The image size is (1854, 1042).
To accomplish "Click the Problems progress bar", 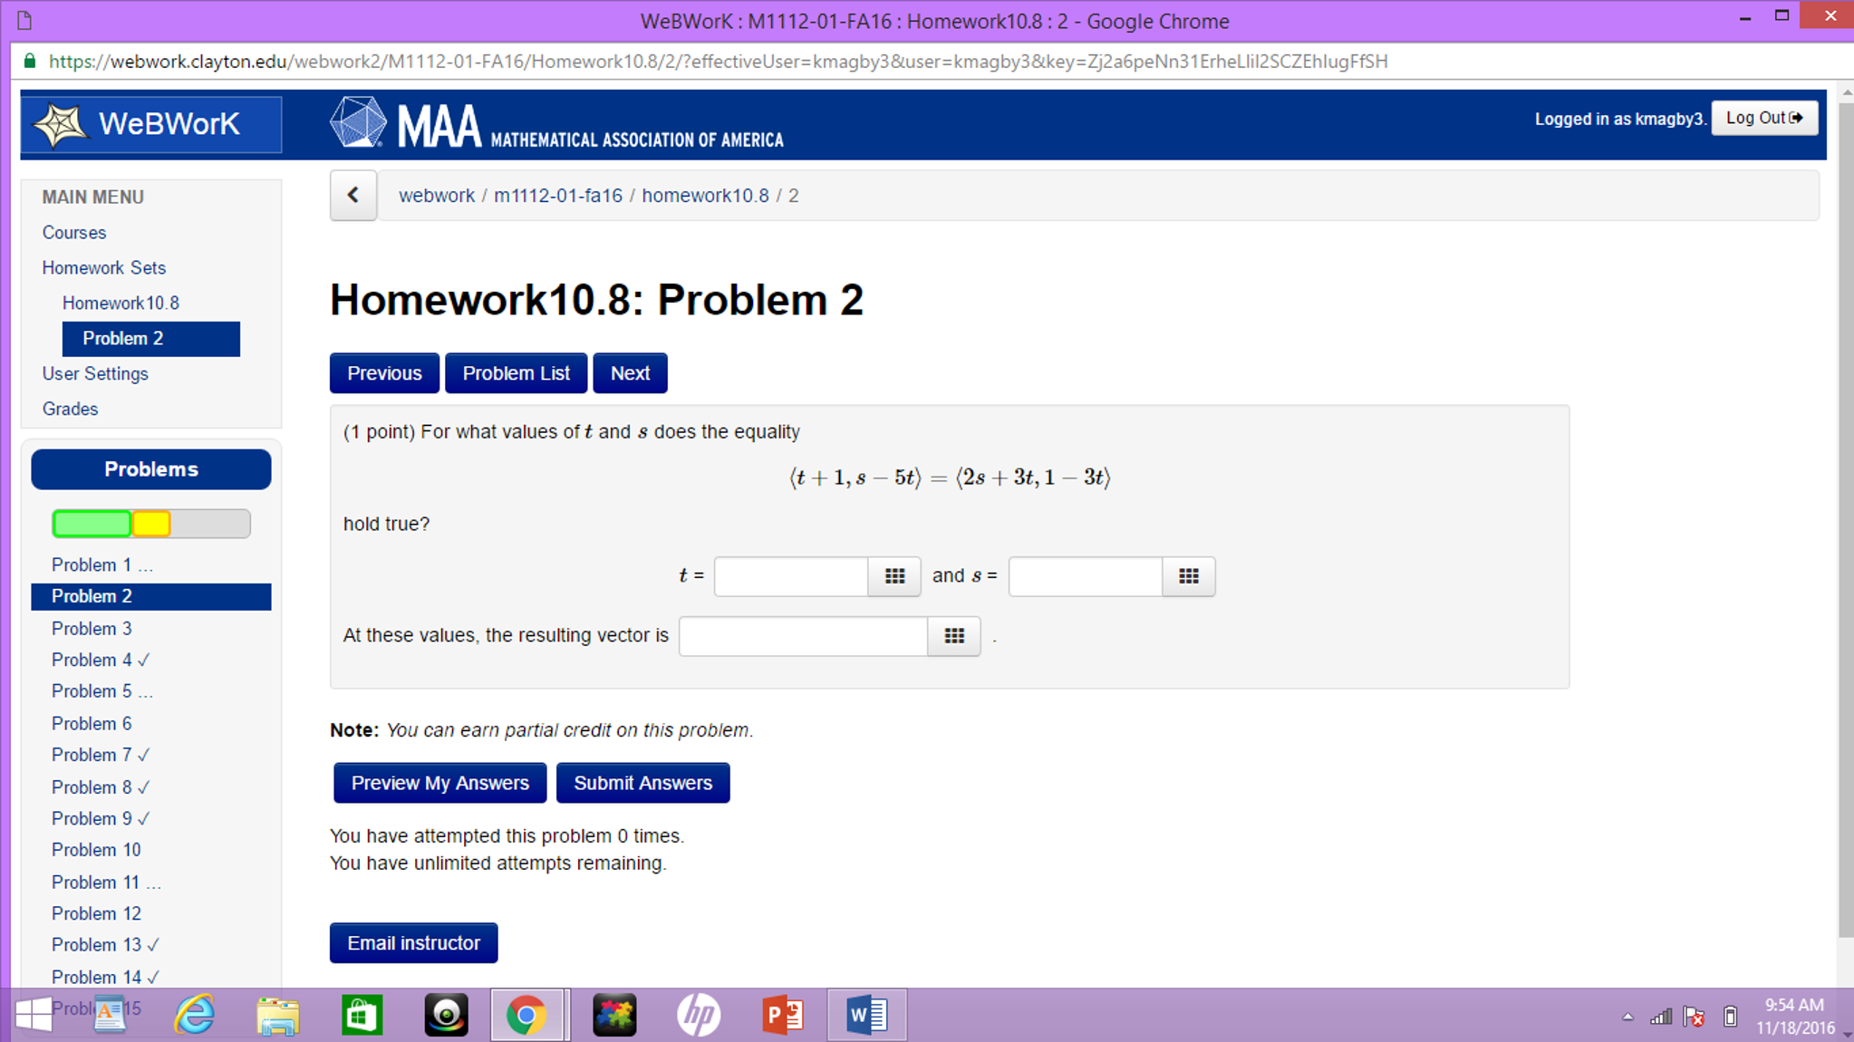I will tap(150, 524).
